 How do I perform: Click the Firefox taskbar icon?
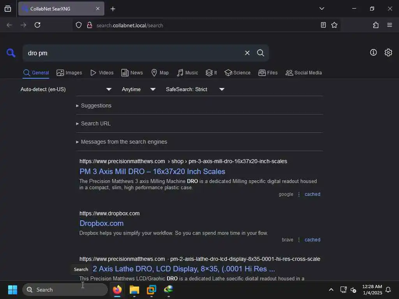pyautogui.click(x=117, y=290)
